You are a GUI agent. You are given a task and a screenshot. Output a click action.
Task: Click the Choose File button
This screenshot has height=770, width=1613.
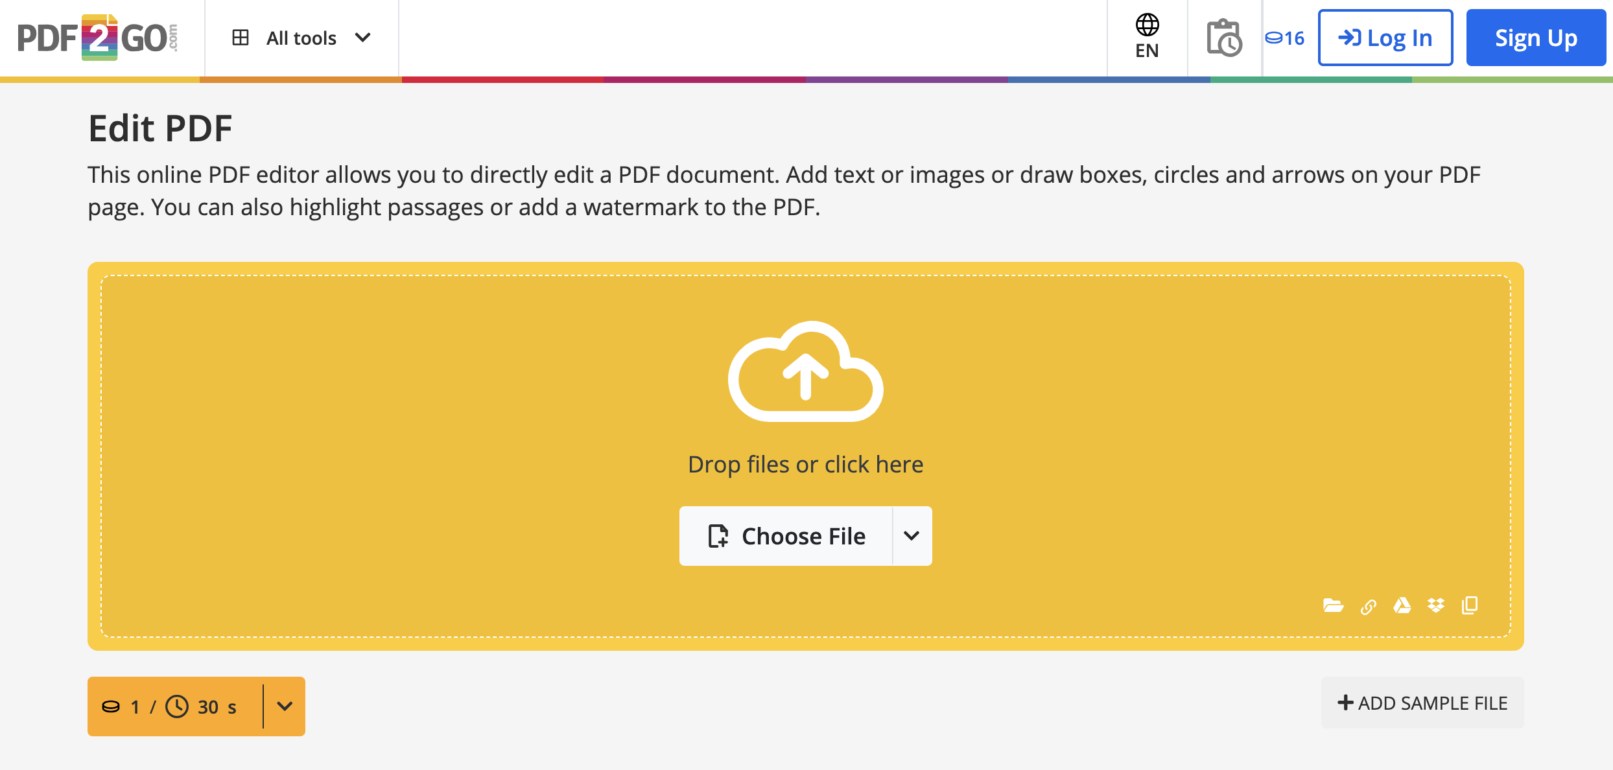(786, 536)
